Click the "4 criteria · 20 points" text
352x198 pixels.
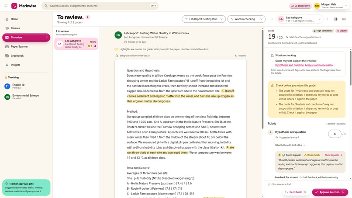pos(335,124)
